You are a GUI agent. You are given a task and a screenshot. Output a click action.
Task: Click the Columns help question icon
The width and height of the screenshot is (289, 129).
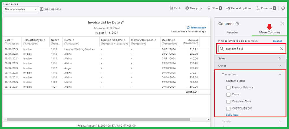point(237,24)
